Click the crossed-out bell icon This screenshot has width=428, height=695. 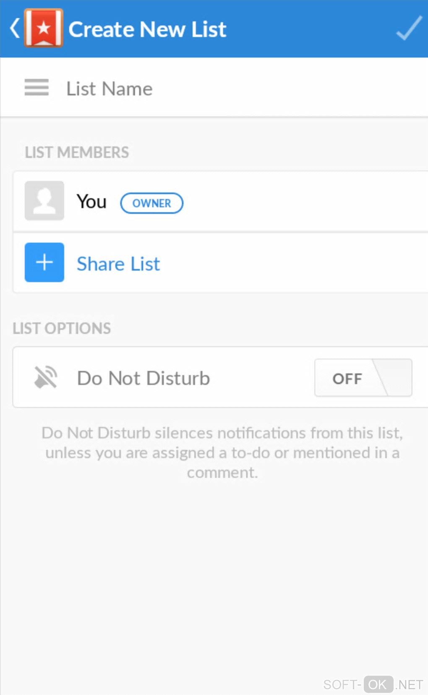click(x=45, y=377)
